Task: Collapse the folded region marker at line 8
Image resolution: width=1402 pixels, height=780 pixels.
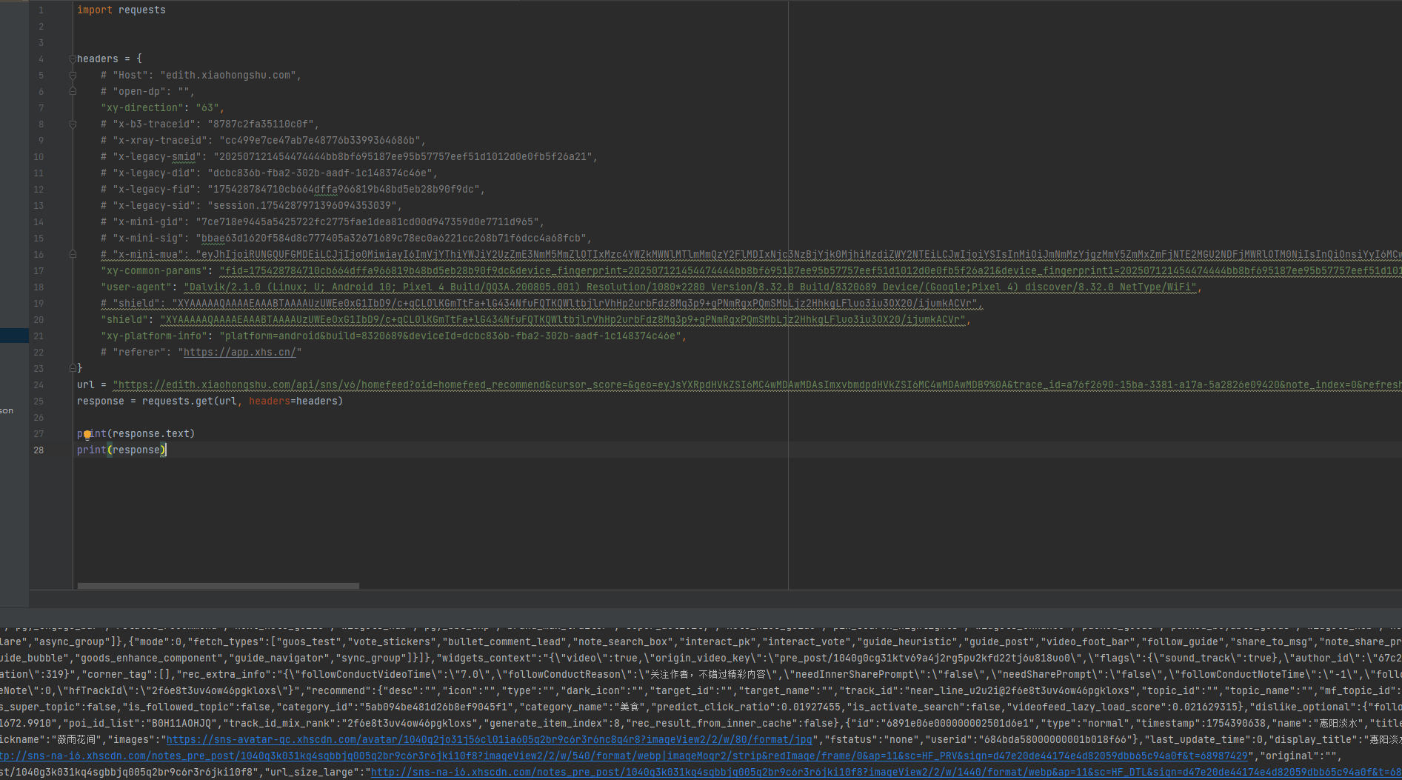Action: point(72,124)
